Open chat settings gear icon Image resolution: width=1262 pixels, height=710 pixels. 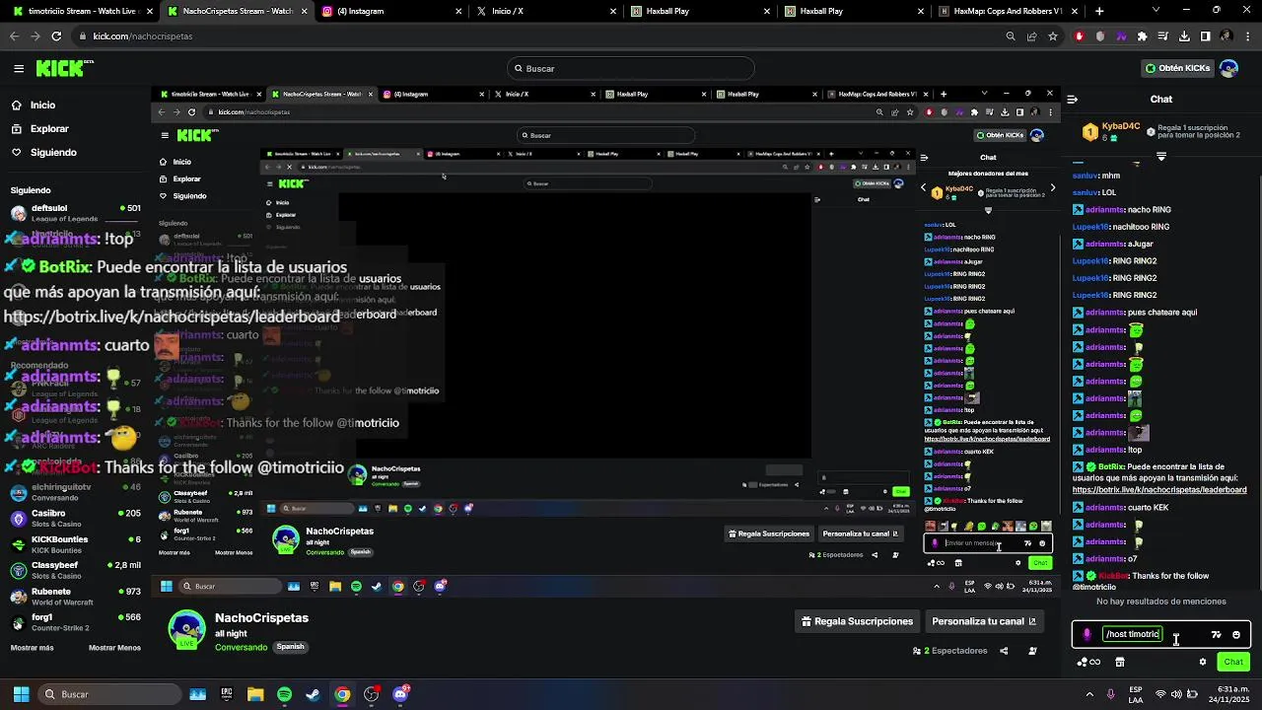coord(1203,662)
